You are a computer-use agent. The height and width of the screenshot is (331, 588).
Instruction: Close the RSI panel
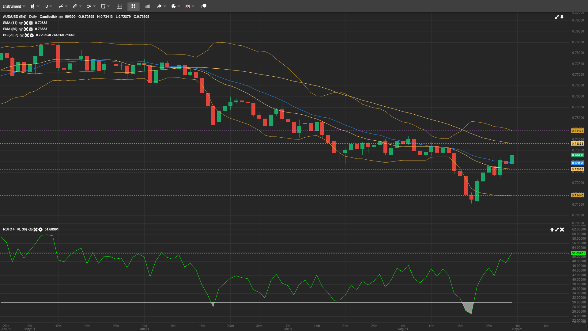(562, 230)
